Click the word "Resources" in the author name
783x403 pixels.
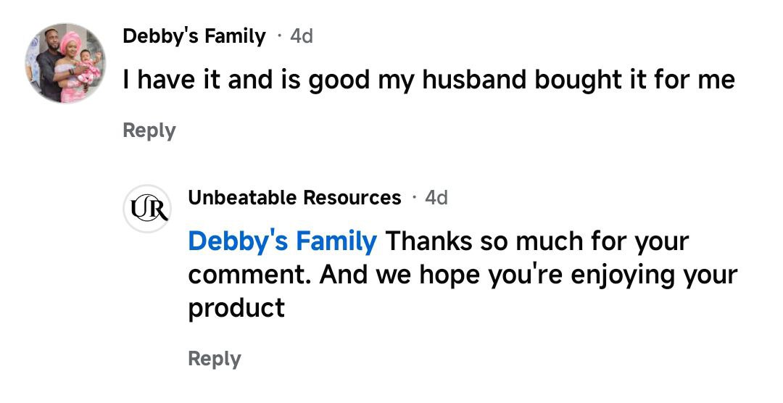coord(352,197)
